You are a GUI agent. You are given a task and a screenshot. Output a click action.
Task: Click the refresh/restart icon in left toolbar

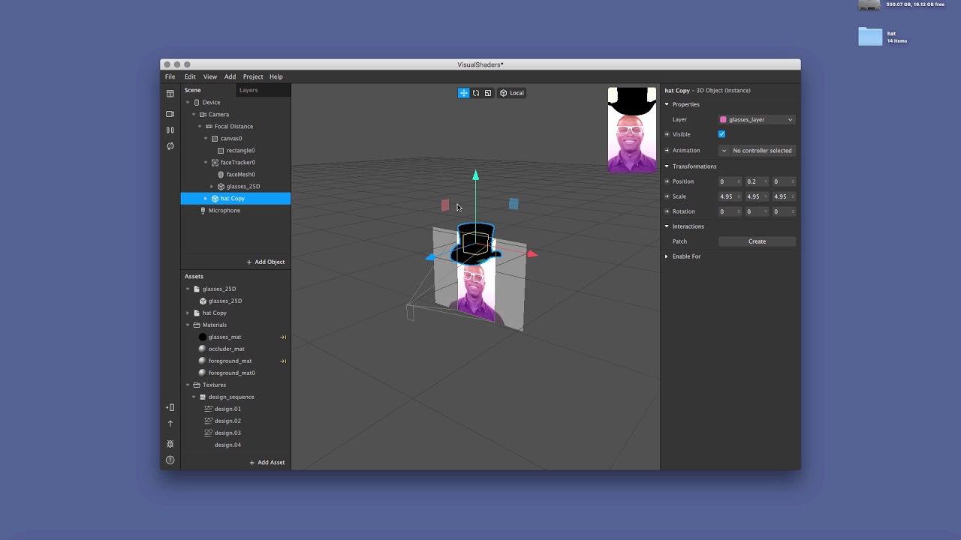coord(170,146)
